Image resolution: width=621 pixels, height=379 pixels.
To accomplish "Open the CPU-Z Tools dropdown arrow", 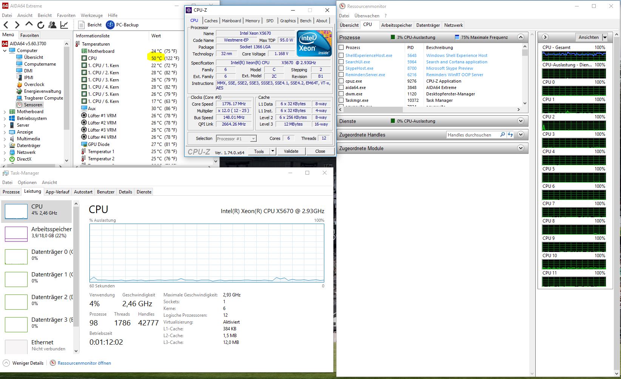I will point(273,151).
